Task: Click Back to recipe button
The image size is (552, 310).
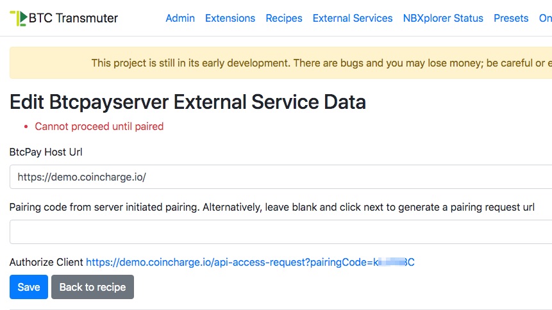Action: point(92,287)
